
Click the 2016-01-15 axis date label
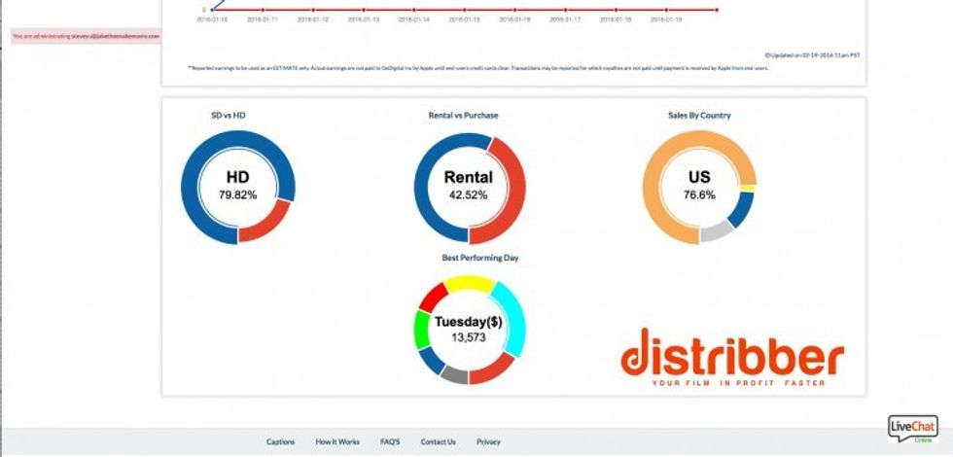tap(465, 19)
